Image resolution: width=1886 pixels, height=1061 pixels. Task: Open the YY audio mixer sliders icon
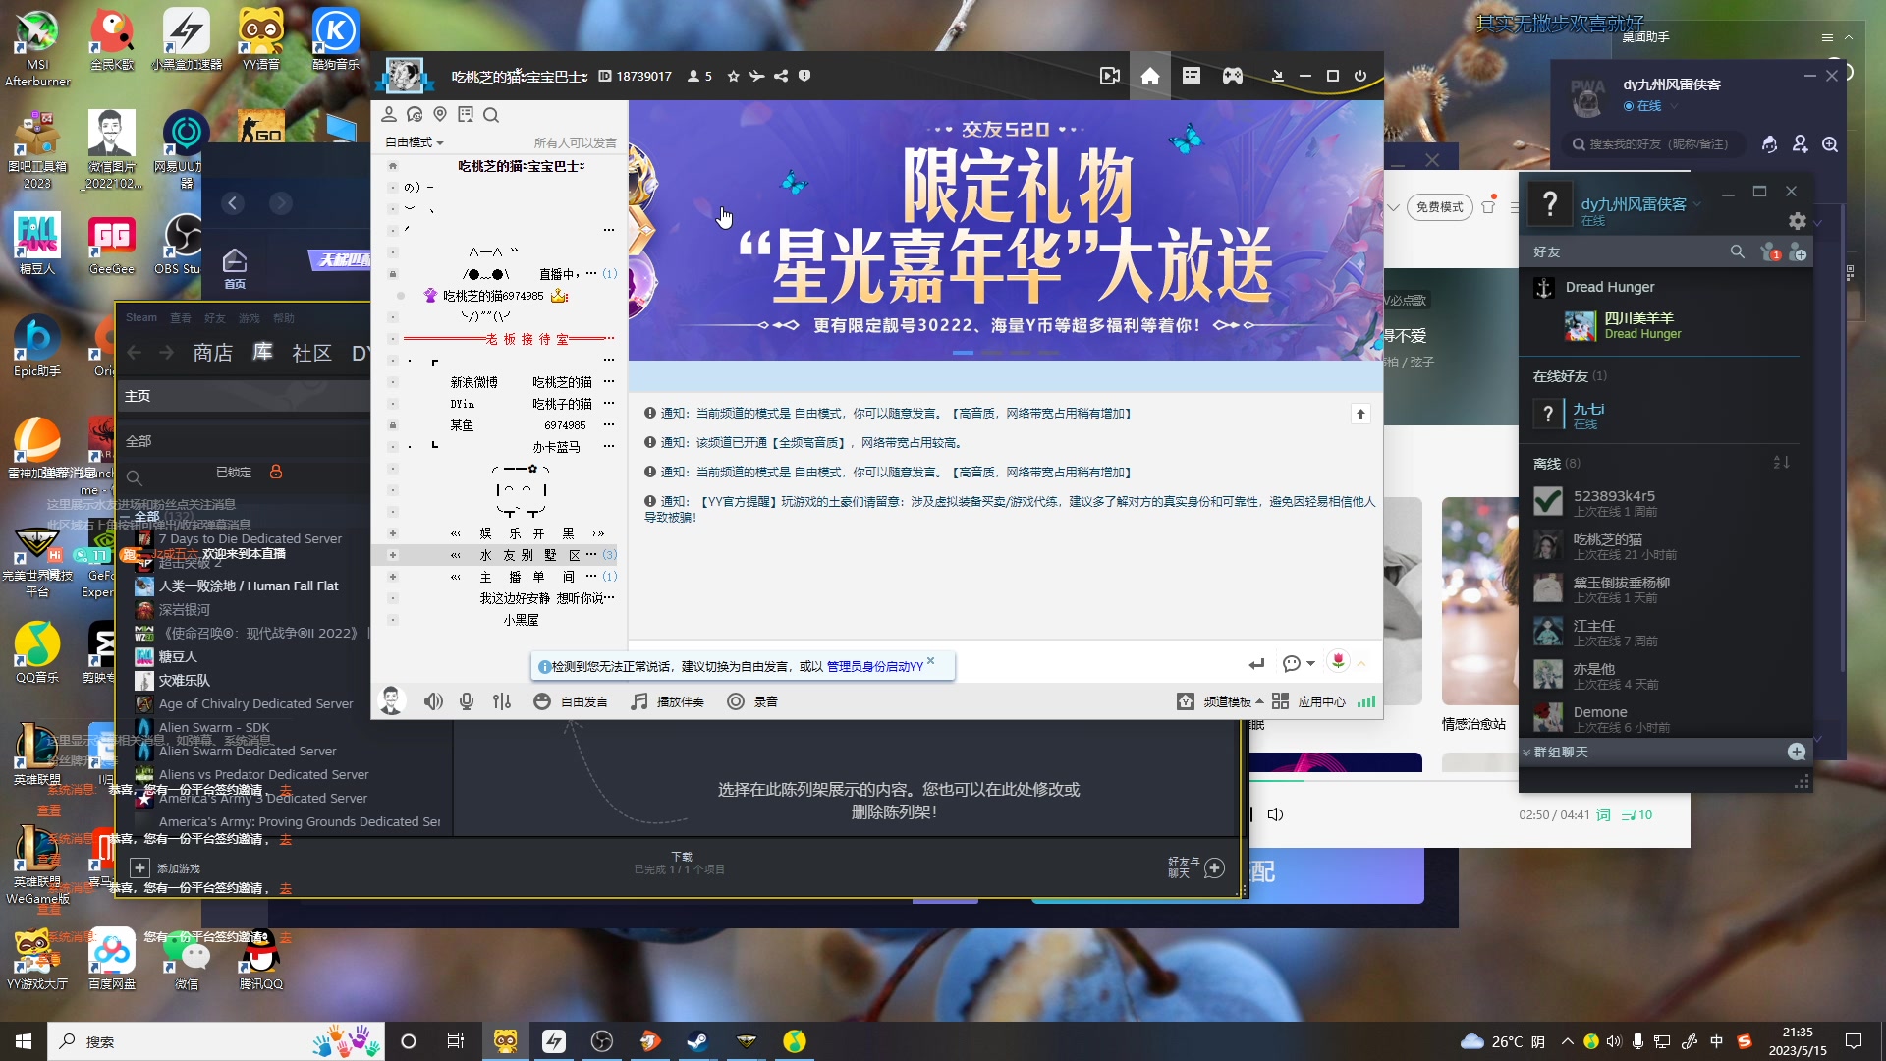point(502,701)
